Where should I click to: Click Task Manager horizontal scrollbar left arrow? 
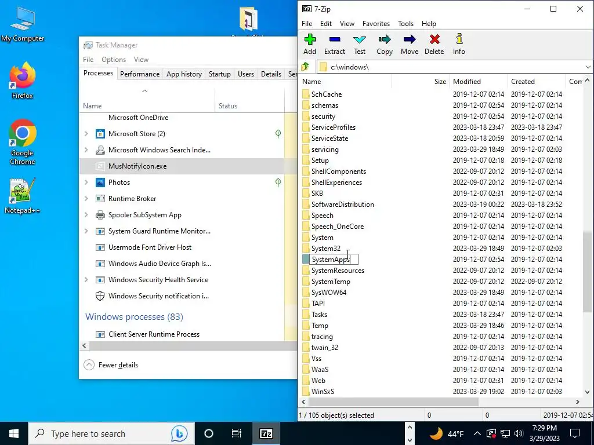(x=85, y=345)
